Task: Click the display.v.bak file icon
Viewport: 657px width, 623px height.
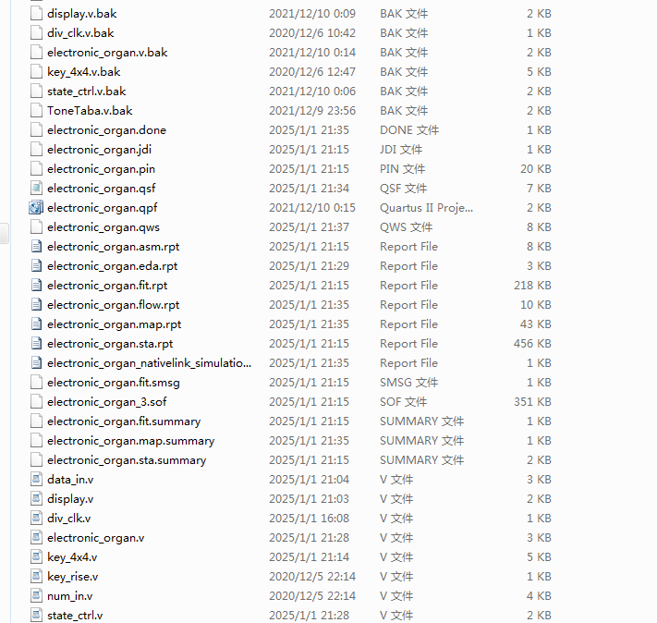Action: 36,14
